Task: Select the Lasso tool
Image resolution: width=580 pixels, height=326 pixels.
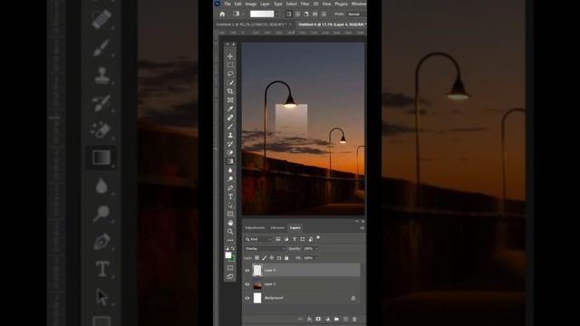Action: pos(230,74)
